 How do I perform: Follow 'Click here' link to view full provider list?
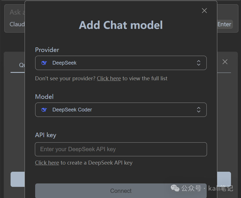click(x=109, y=79)
